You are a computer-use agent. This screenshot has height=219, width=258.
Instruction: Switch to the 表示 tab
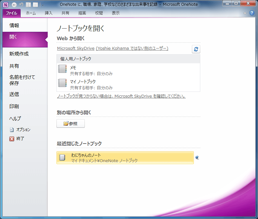116,13
